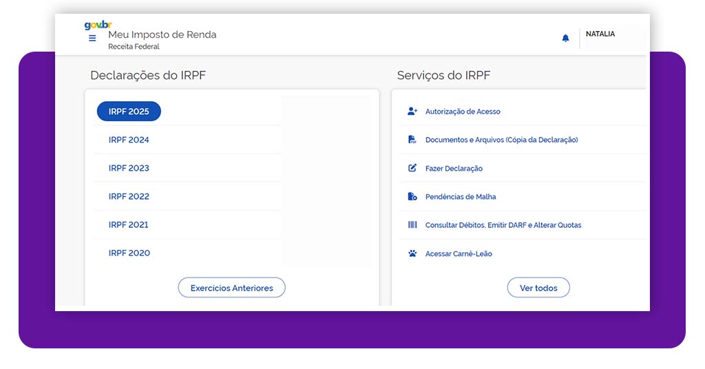
Task: Click the Fazer Declaração edit icon
Action: click(412, 168)
